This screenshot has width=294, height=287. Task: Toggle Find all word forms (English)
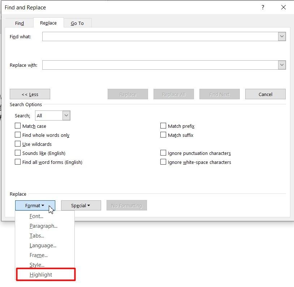point(18,162)
